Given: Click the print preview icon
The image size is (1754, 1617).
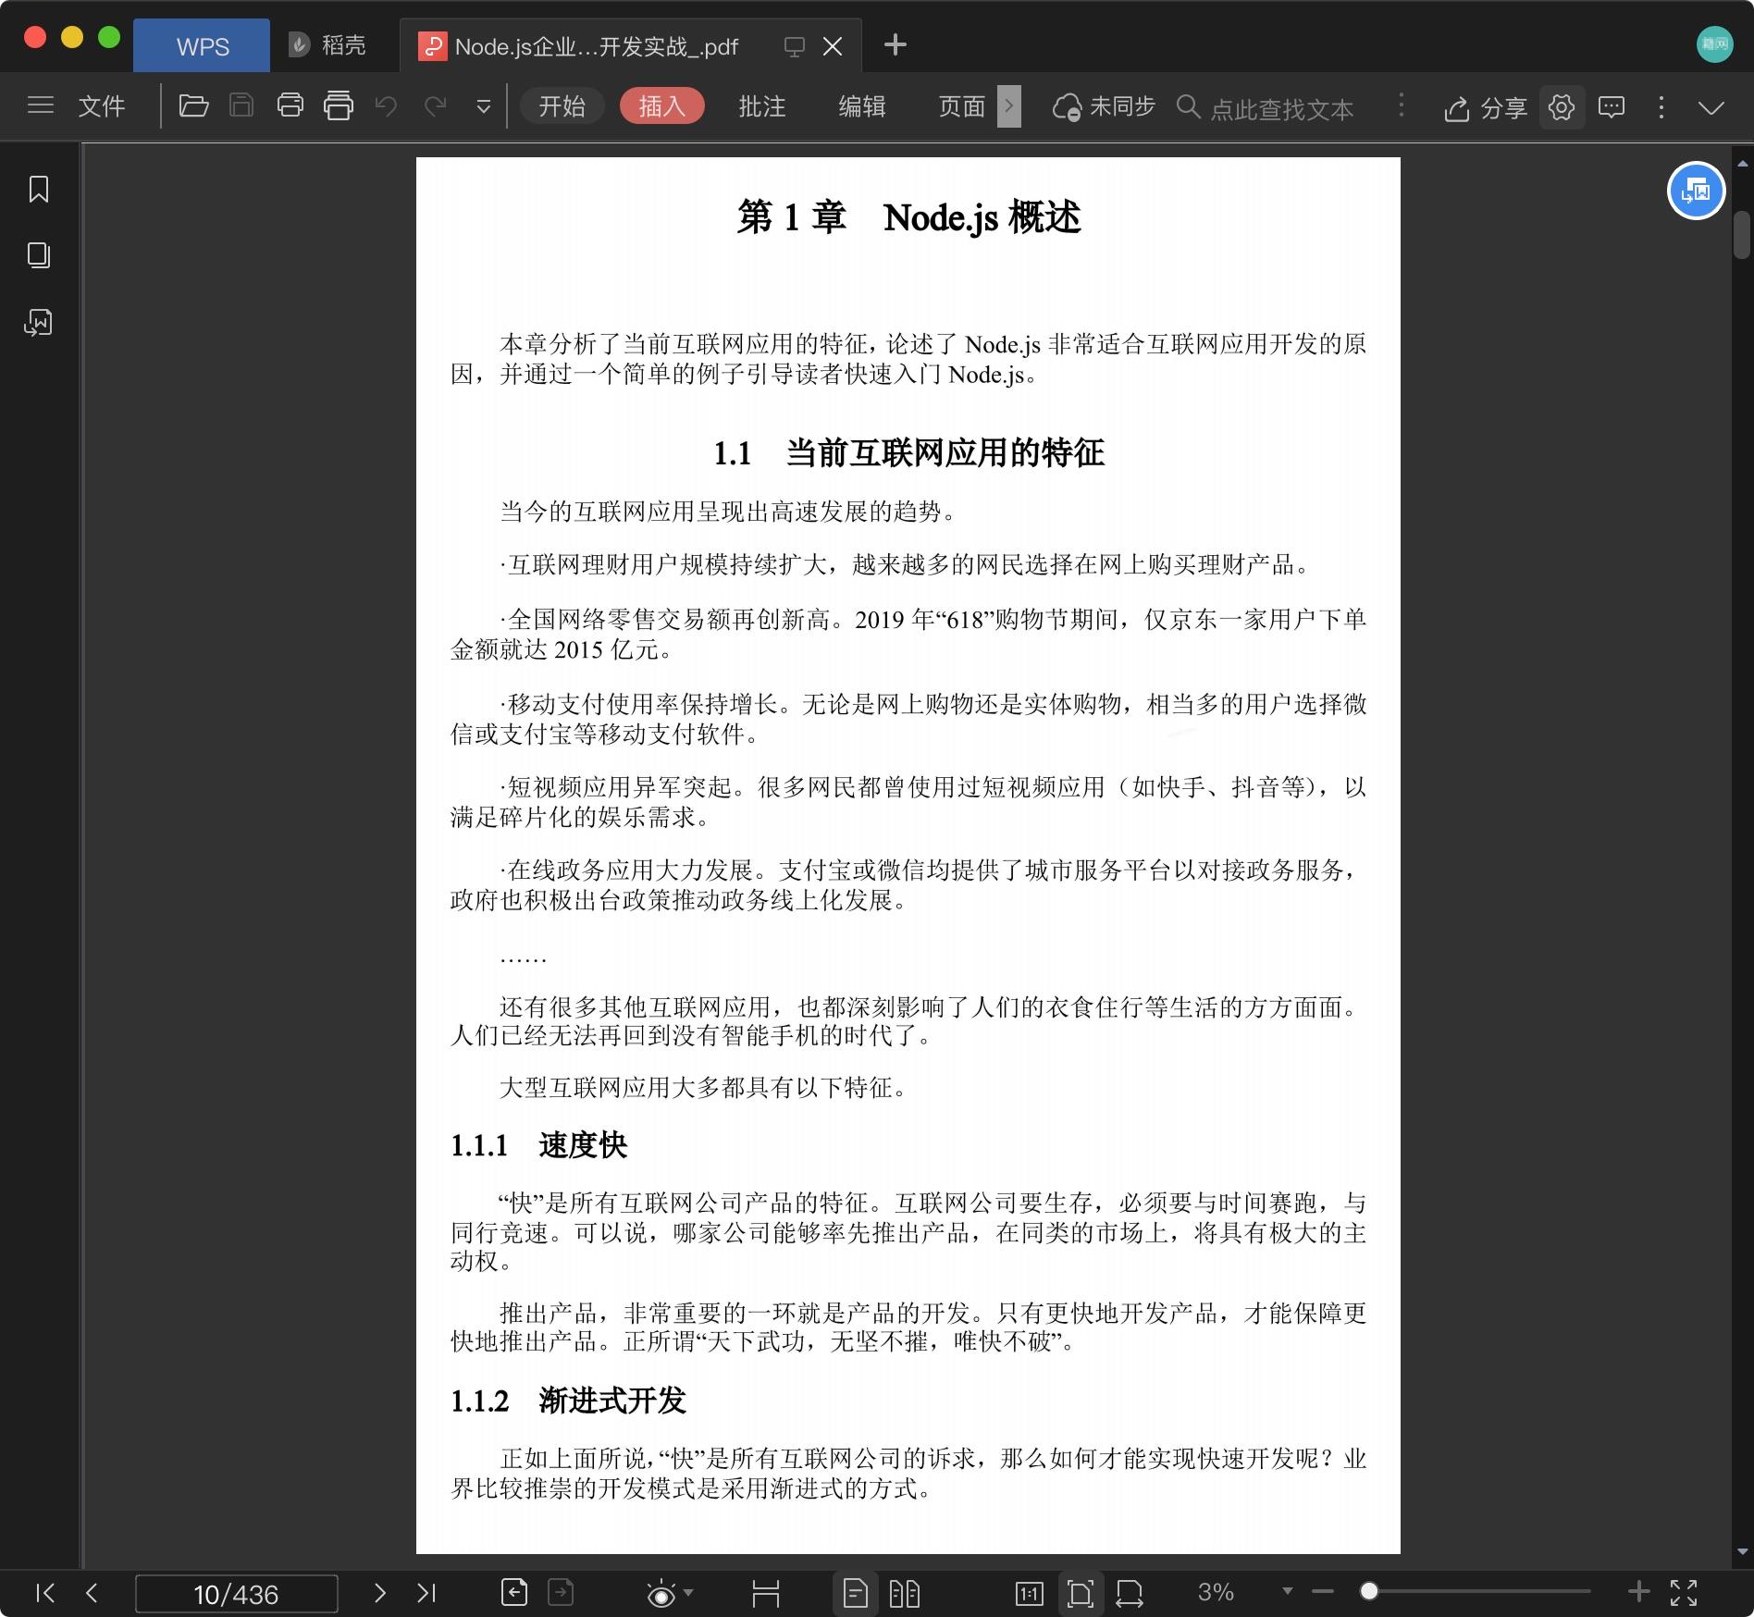Looking at the screenshot, I should (338, 105).
